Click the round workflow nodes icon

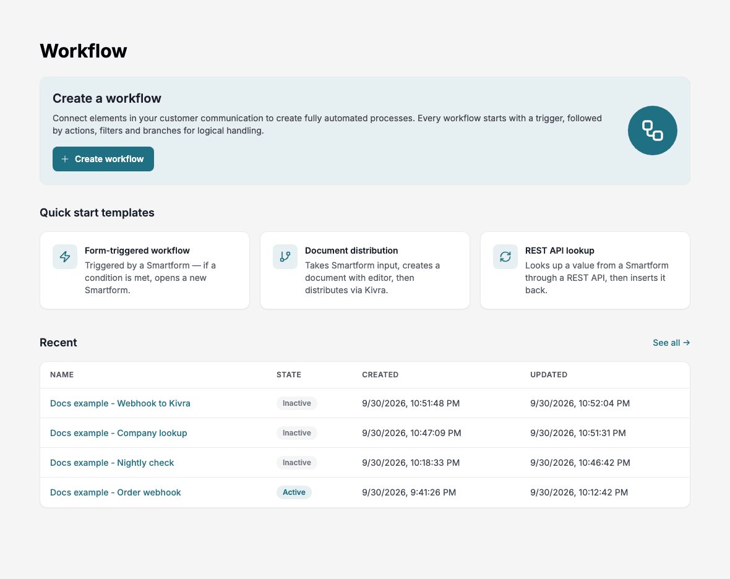[652, 131]
